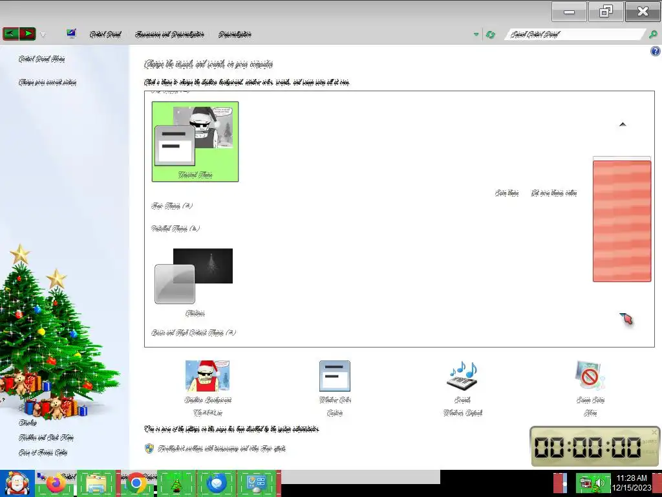Open the Display sidebar link
The height and width of the screenshot is (497, 662).
pyautogui.click(x=27, y=423)
